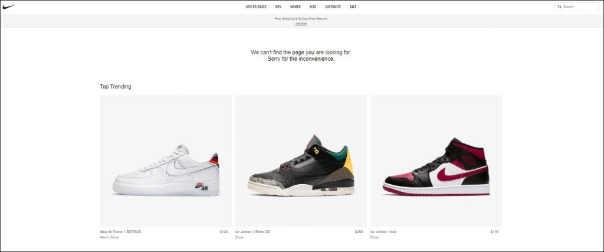Click the Air Jordan 3 Retro SE title

(252, 232)
